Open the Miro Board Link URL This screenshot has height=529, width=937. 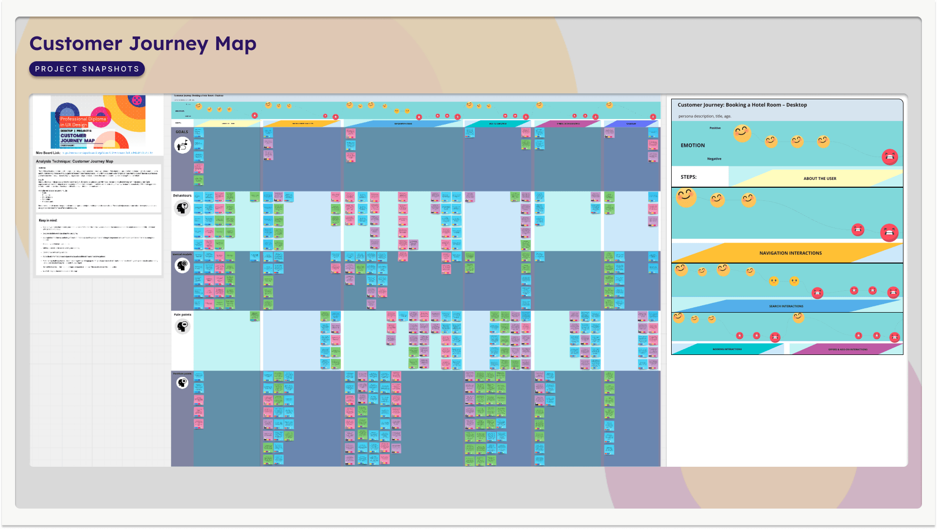point(107,153)
